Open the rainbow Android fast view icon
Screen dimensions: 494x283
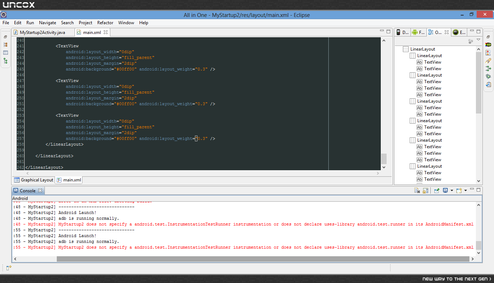coord(488,44)
